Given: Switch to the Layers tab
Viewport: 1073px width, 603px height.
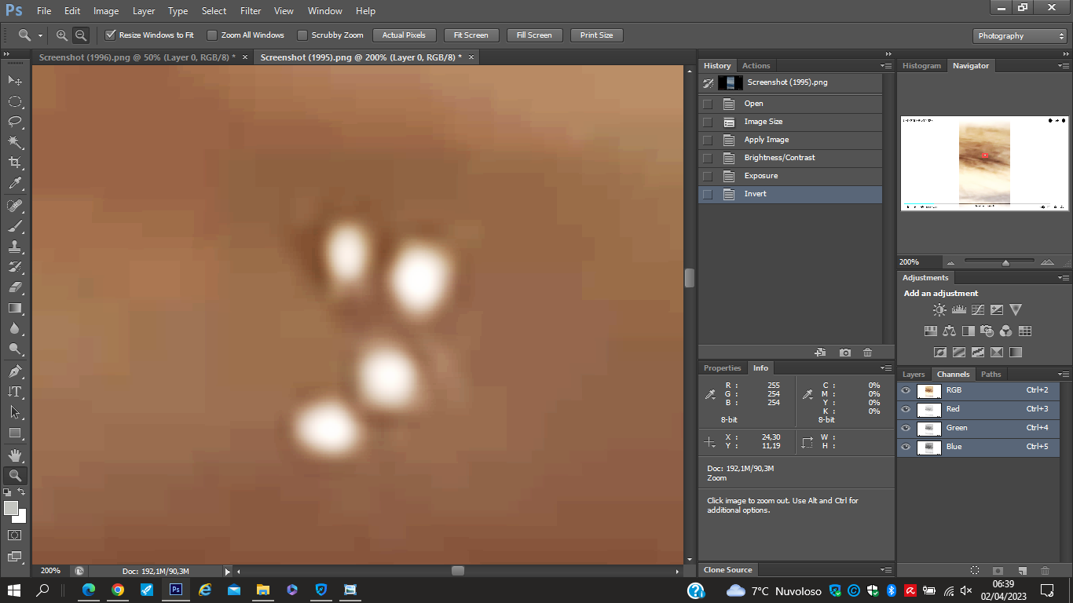Looking at the screenshot, I should [x=914, y=375].
